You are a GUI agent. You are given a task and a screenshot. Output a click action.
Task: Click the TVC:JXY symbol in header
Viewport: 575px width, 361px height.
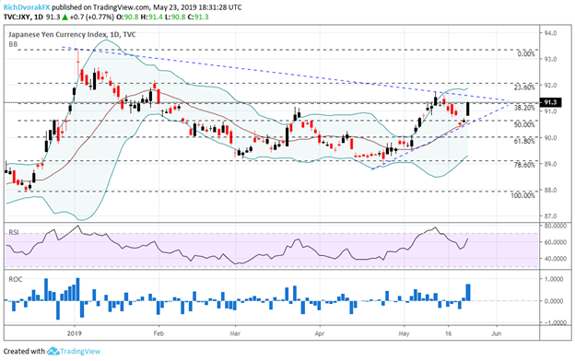tap(17, 17)
